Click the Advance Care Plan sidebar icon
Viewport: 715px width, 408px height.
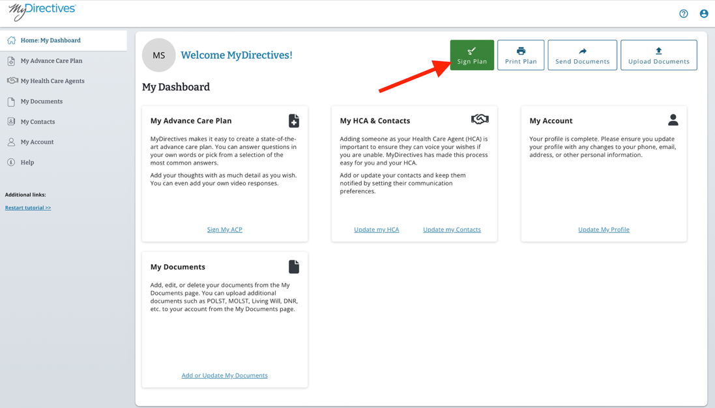pyautogui.click(x=11, y=61)
